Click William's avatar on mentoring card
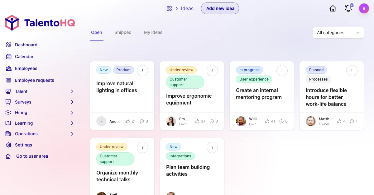Image resolution: width=374 pixels, height=195 pixels. (x=241, y=121)
